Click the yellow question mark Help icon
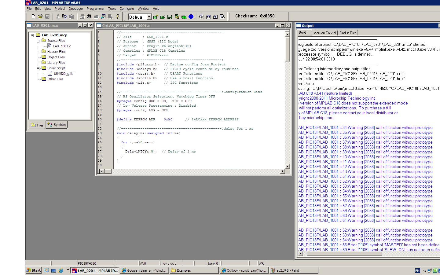Screen dimensions: 440x275 [x=118, y=16]
